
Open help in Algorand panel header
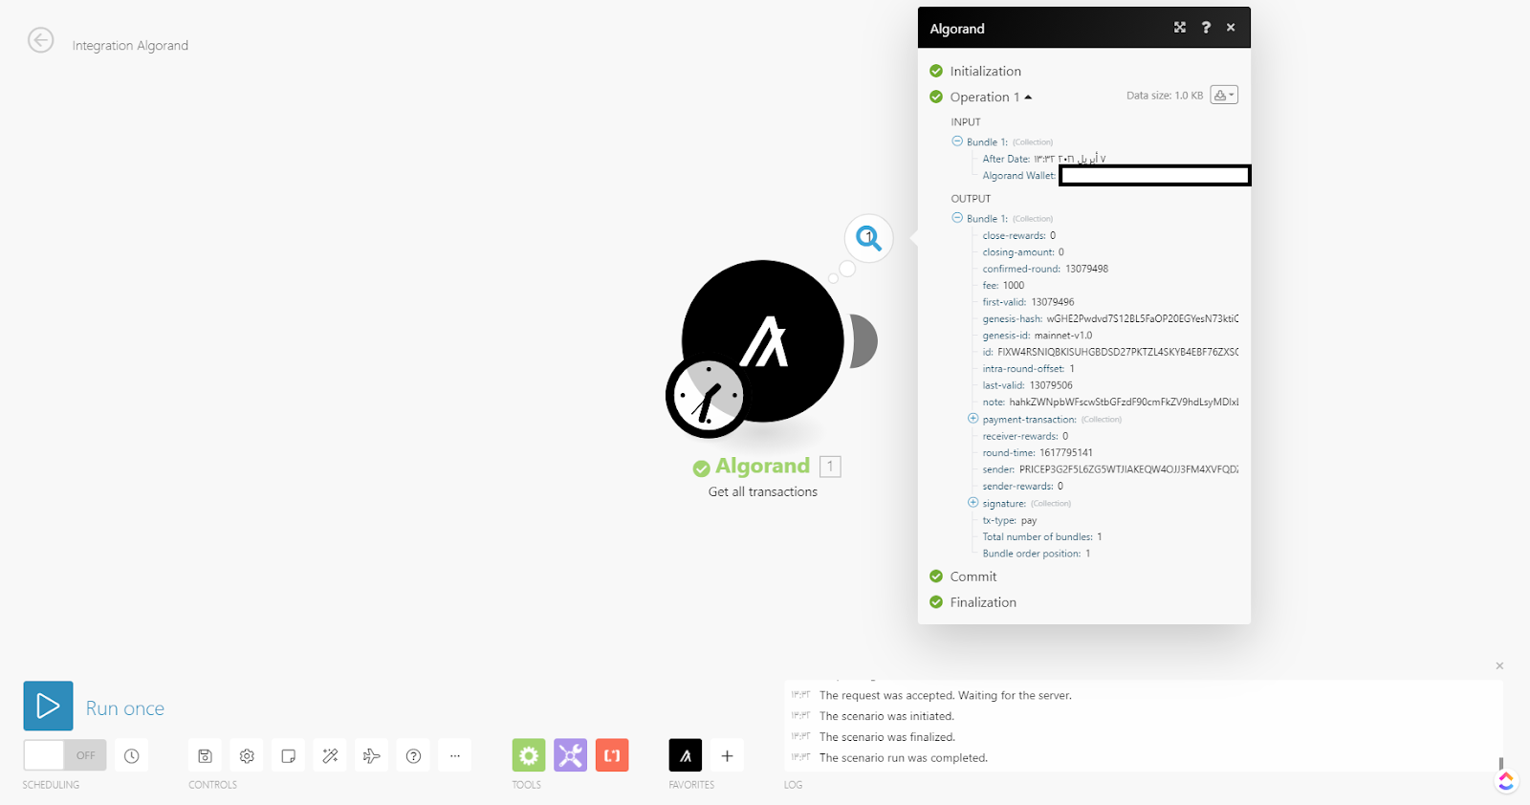(x=1206, y=28)
